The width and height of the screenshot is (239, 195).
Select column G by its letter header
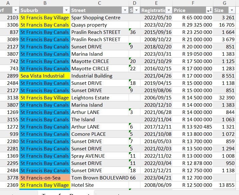coord(224,3)
